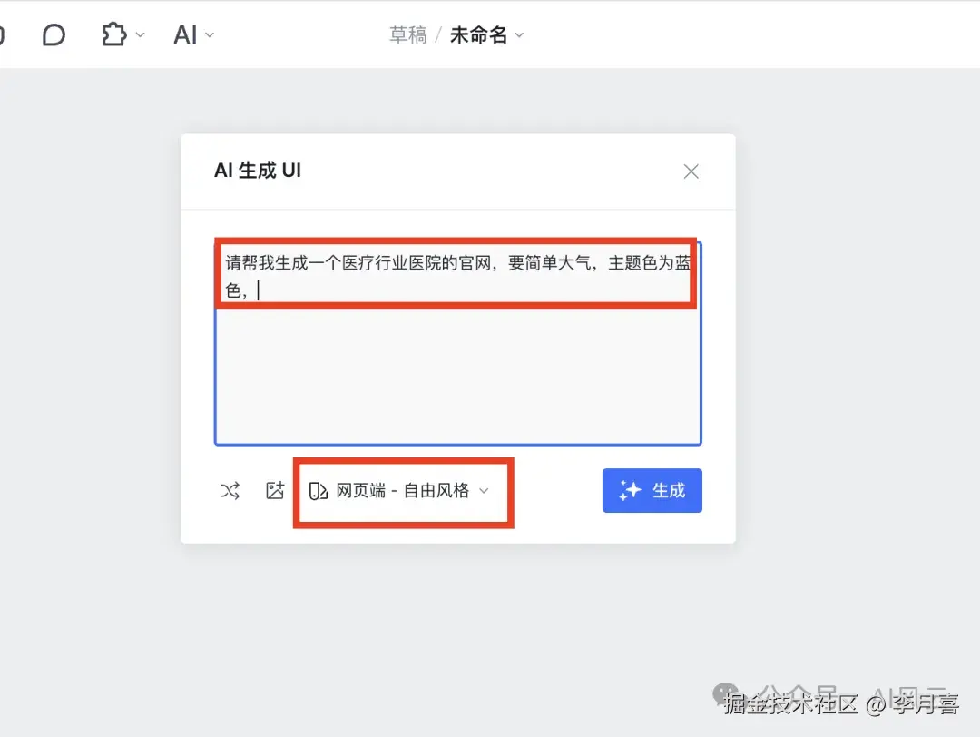The image size is (980, 737).
Task: Click the 网页端 - 自由风格 selector
Action: [403, 490]
